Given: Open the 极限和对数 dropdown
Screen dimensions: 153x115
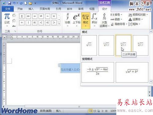Looking at the screenshot, I should (138, 15).
